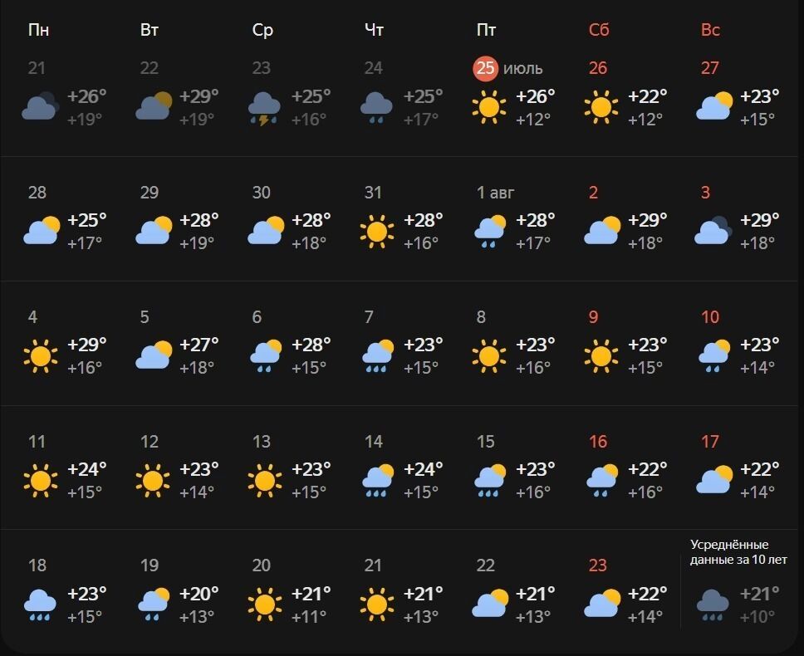Select the Сб weekday column header

point(599,30)
